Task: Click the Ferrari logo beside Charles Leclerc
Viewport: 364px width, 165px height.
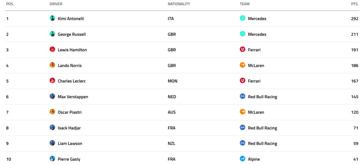Action: coord(242,81)
